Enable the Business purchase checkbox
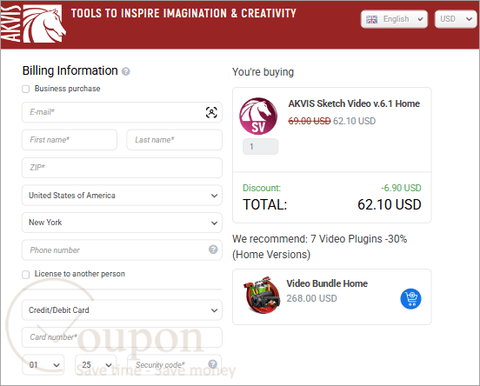Viewport: 480px width, 386px height. click(x=26, y=89)
